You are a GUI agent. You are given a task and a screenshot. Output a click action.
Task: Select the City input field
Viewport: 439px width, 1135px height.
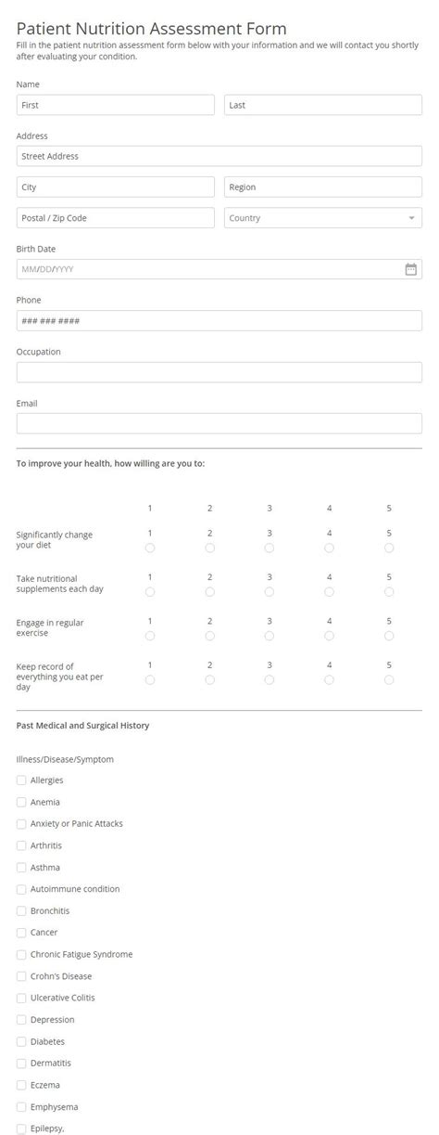coord(116,187)
